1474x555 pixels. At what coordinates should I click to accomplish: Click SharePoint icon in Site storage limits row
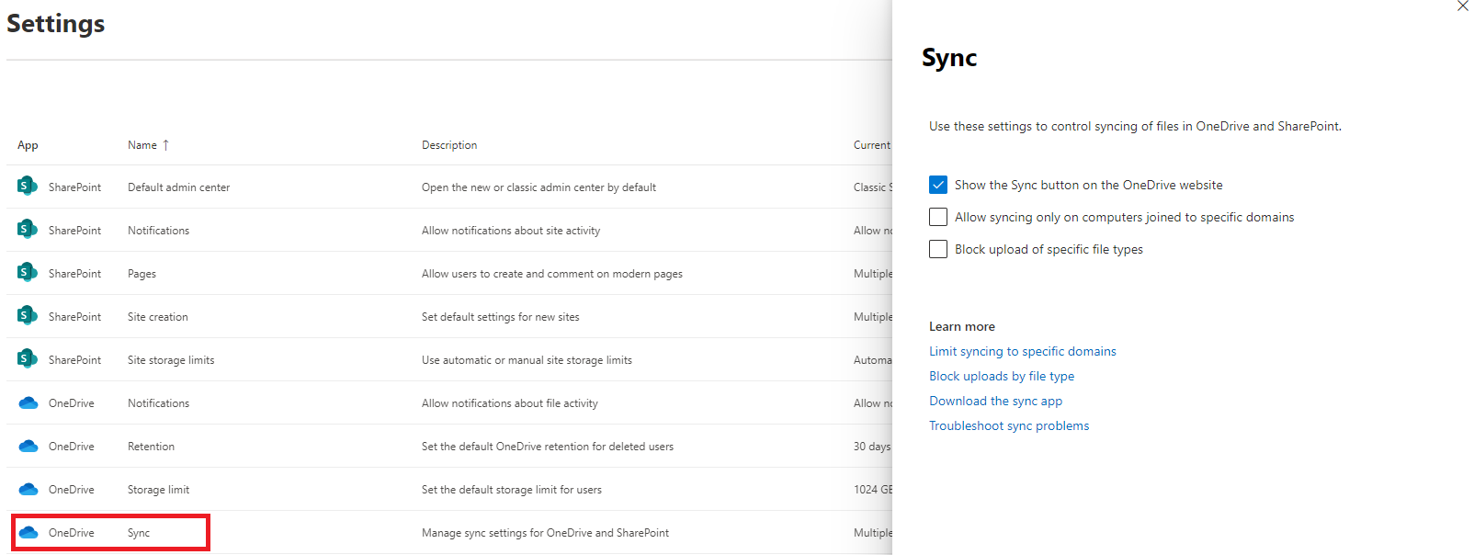click(x=28, y=358)
